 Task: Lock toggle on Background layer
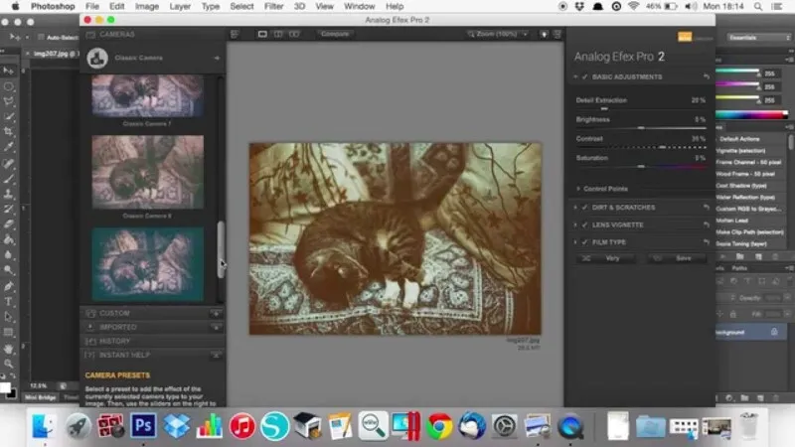(x=774, y=332)
